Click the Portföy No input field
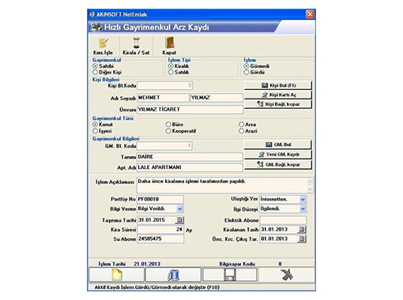 click(160, 199)
